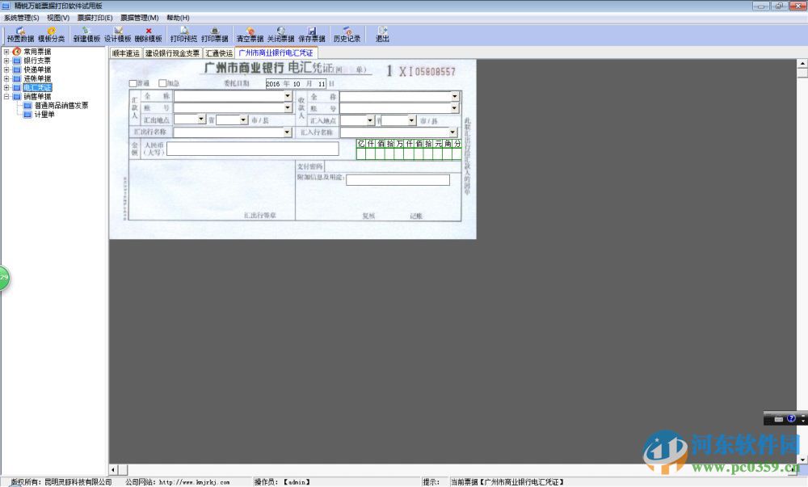Click the blue help question icon
This screenshot has width=808, height=487.
(792, 418)
